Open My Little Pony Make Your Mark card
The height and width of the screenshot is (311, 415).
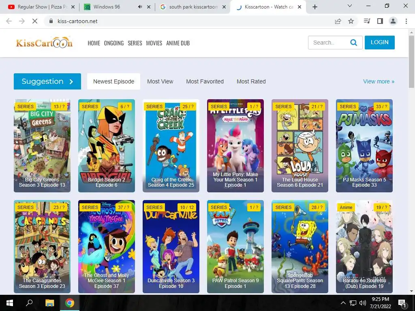coord(235,146)
